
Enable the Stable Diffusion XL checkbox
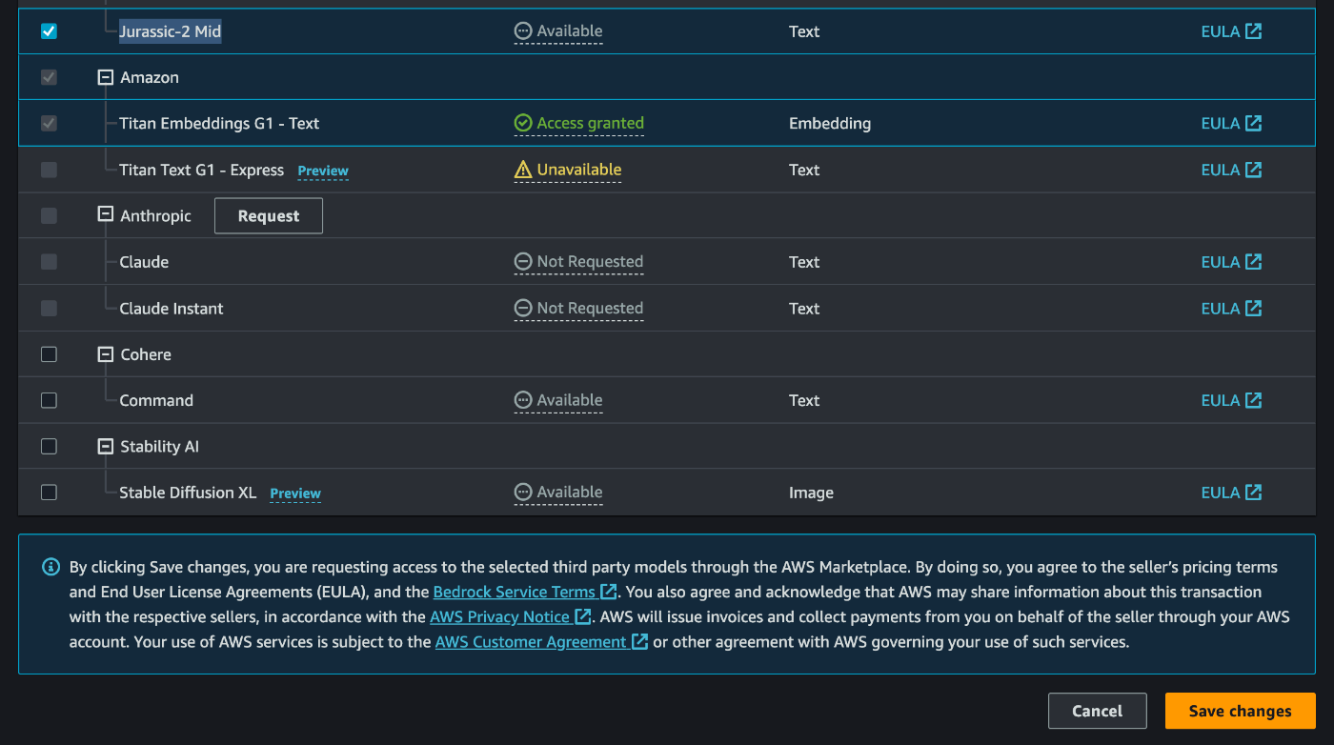(x=49, y=493)
